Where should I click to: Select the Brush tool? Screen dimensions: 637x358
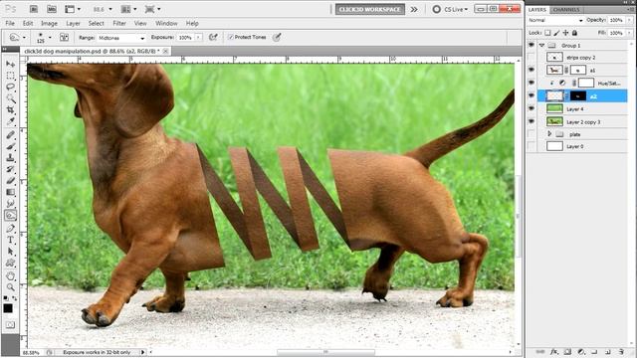point(11,146)
